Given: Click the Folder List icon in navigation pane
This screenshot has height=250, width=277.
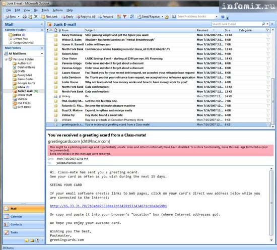Looking at the screenshot, I should (32, 240).
